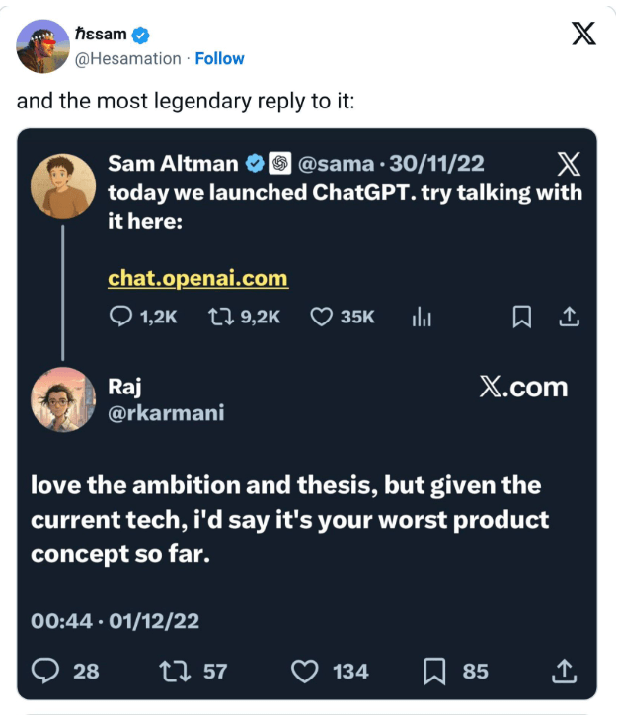Screen dimensions: 617x715
Task: Like Raj's reply with 134 hearts
Action: [306, 671]
